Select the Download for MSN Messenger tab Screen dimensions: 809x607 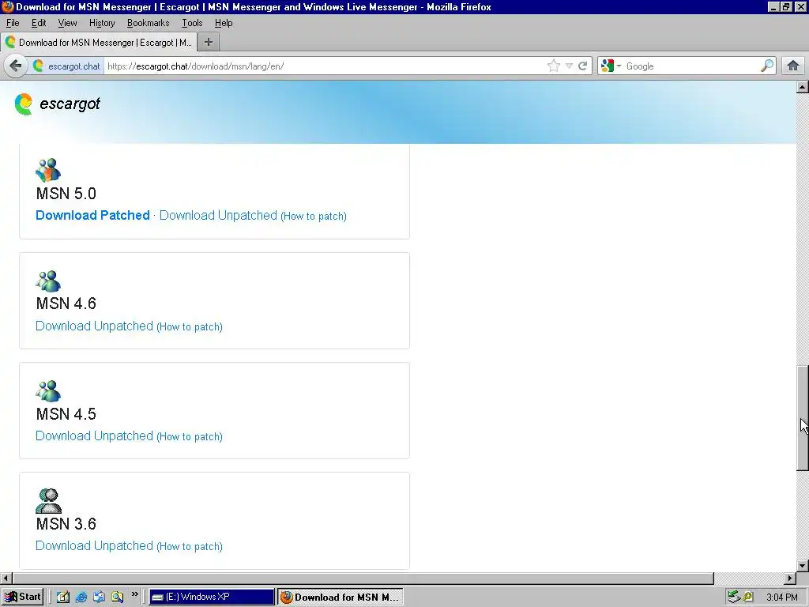pyautogui.click(x=99, y=43)
